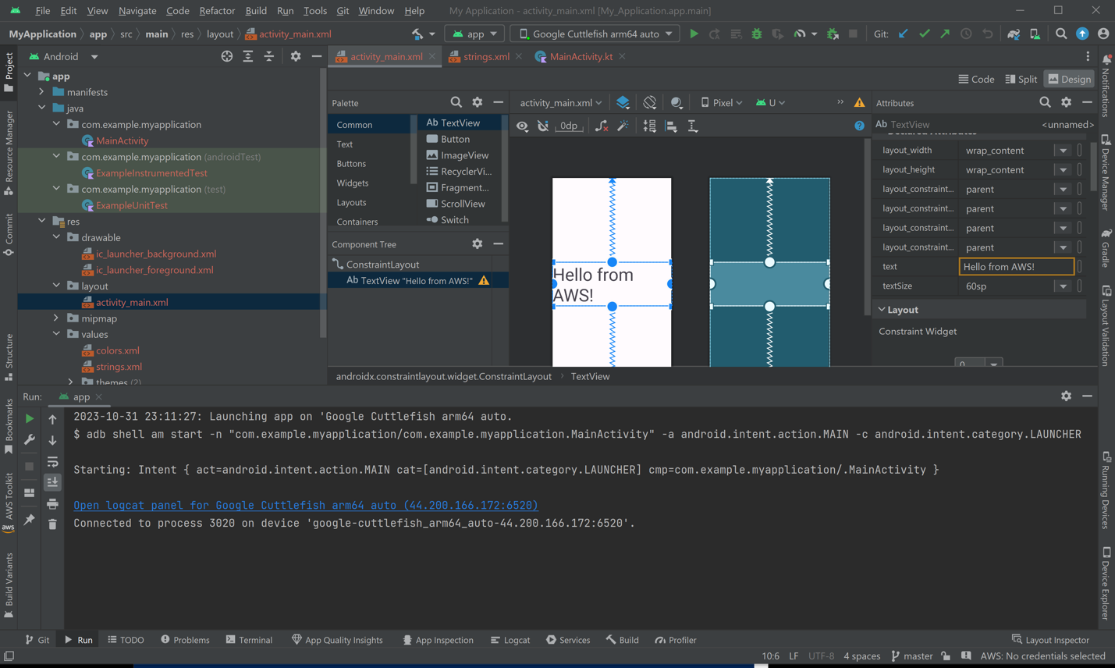
Task: Collapse the drawable folder in the project tree
Action: (x=56, y=237)
